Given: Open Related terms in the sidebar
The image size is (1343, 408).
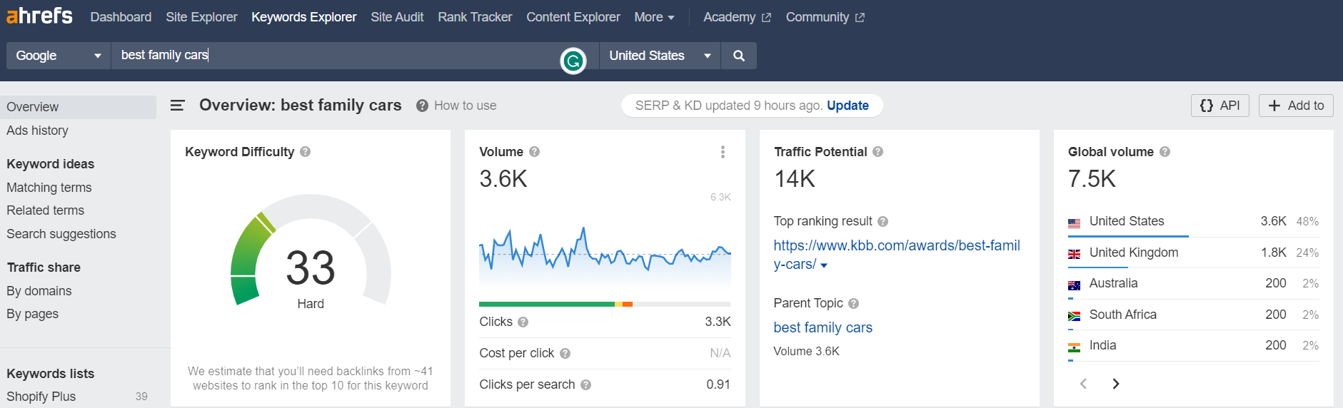Looking at the screenshot, I should pos(45,210).
